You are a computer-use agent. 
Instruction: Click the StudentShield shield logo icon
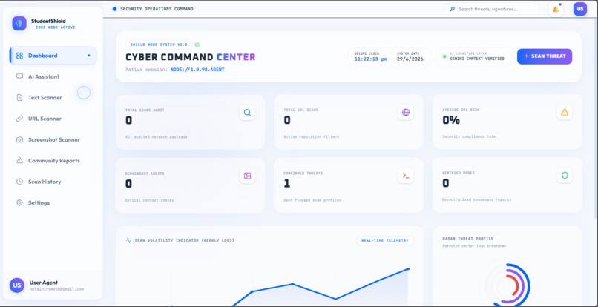(19, 23)
